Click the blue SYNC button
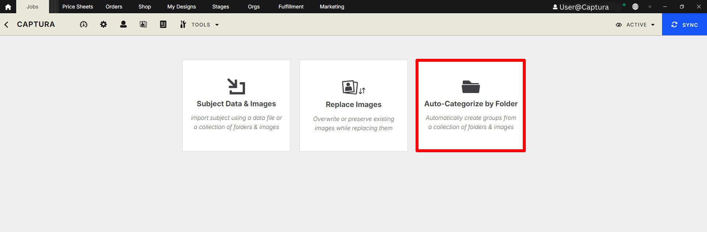 tap(685, 25)
